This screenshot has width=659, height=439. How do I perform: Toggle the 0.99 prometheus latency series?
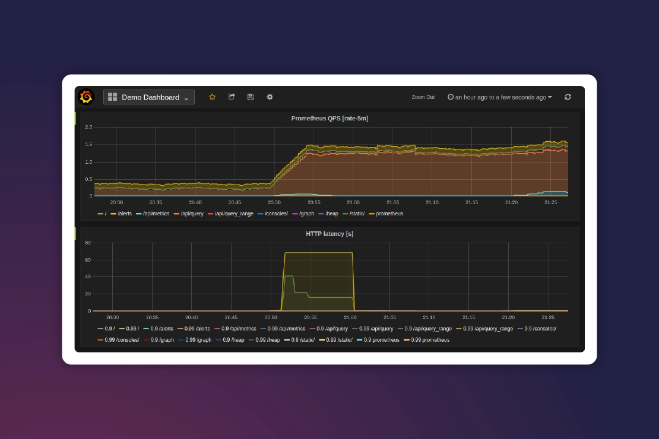[x=427, y=341]
